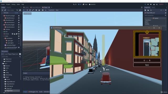Toggle visibility of GUI node
168x94 pixels.
pyautogui.click(x=19, y=32)
